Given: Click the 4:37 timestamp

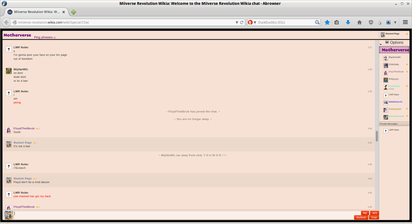Looking at the screenshot, I should [x=370, y=47].
